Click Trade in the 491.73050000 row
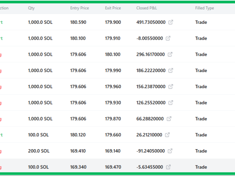 (x=201, y=22)
